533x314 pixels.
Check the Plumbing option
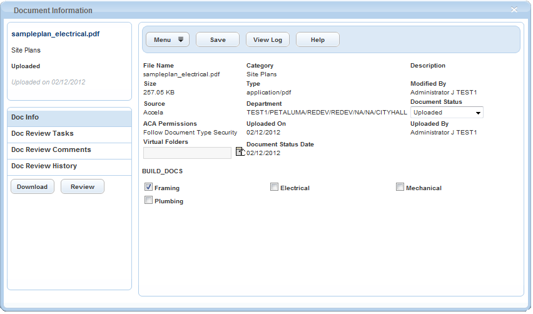pyautogui.click(x=149, y=201)
